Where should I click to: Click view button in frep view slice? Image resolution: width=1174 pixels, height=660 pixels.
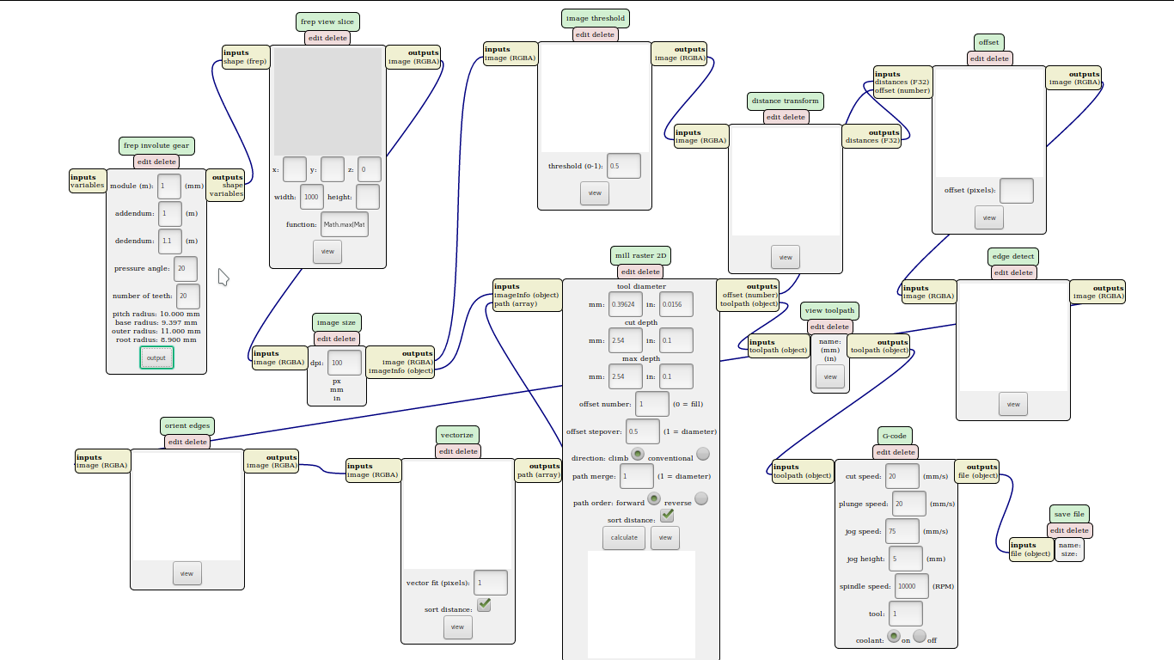(x=327, y=252)
